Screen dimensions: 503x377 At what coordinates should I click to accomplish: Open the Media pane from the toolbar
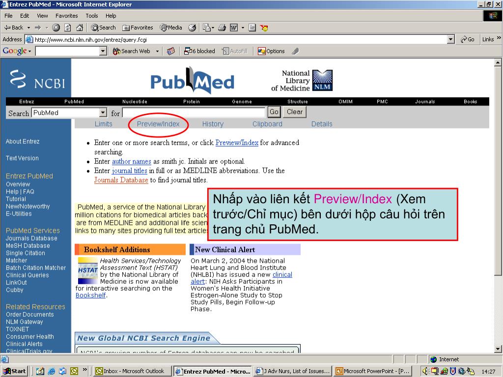(x=171, y=27)
